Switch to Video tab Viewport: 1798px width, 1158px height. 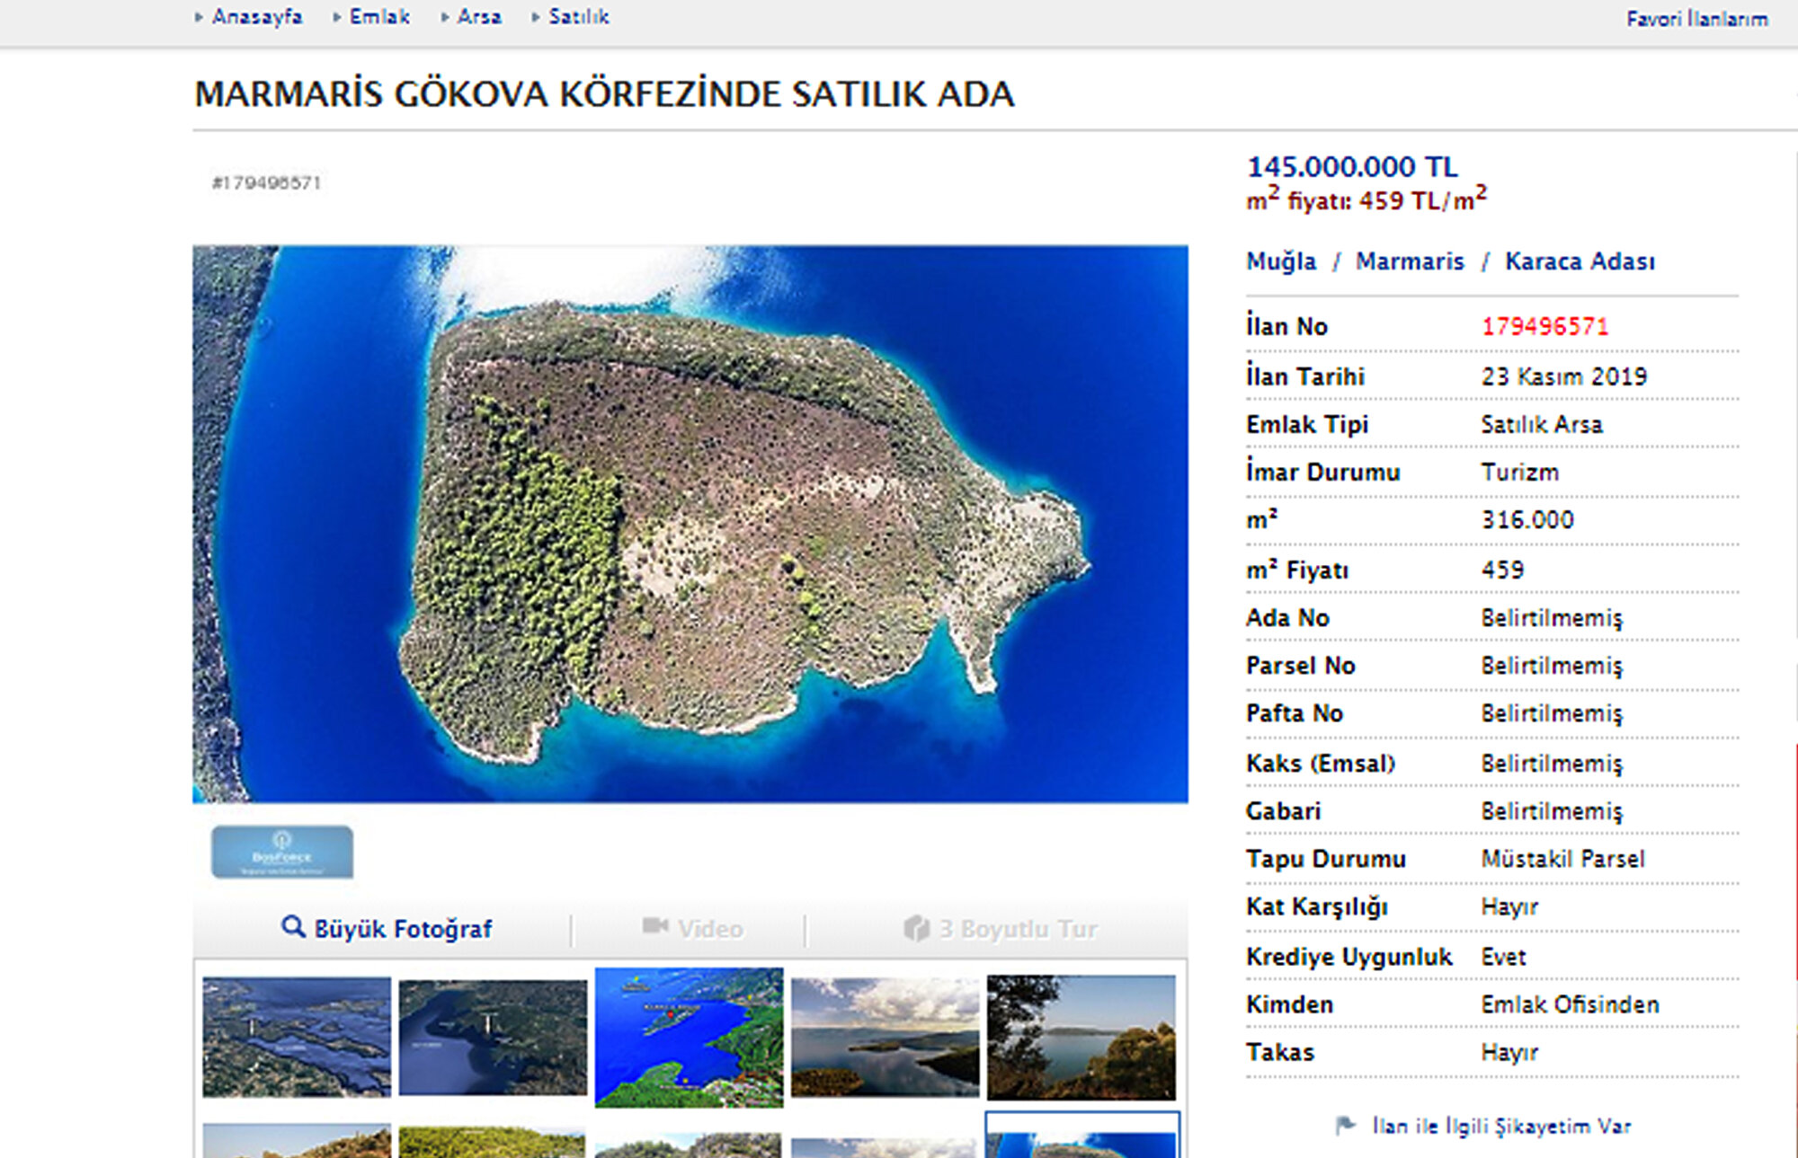point(709,929)
